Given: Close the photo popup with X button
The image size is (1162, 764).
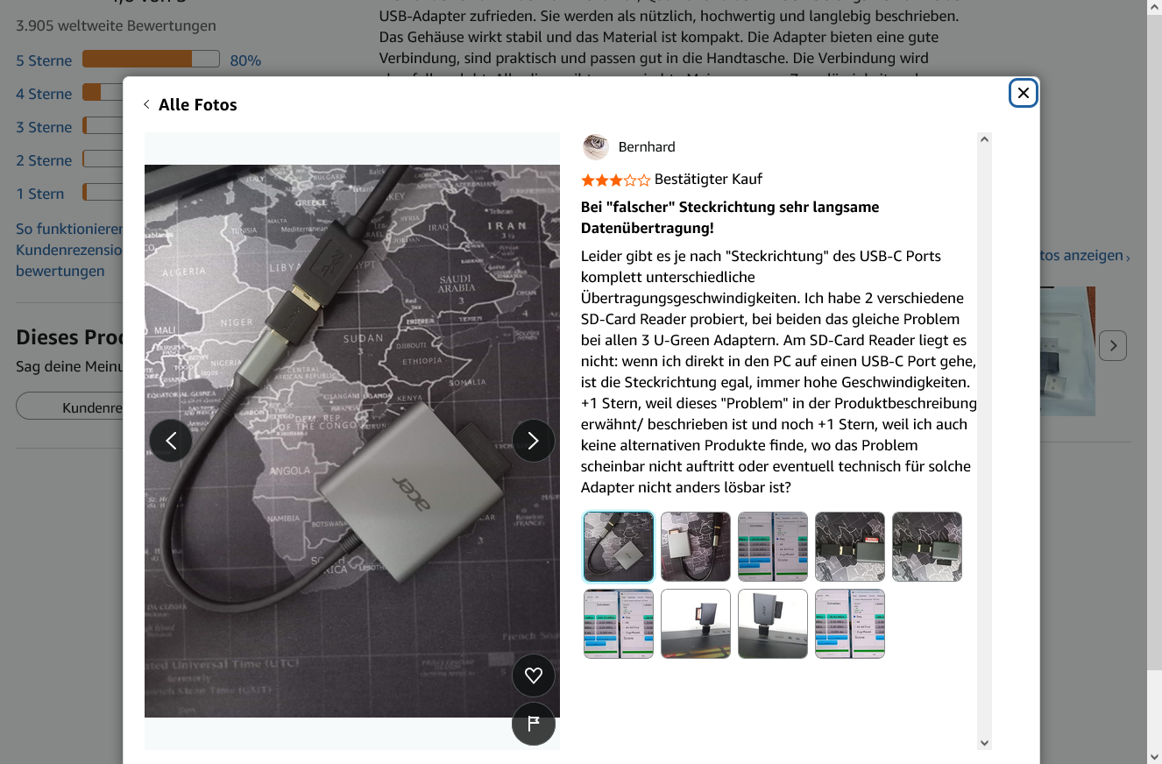Looking at the screenshot, I should 1024,93.
